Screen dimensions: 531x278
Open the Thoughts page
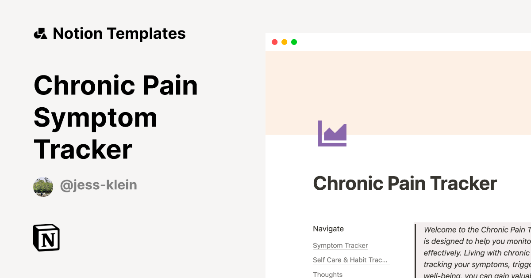327,274
